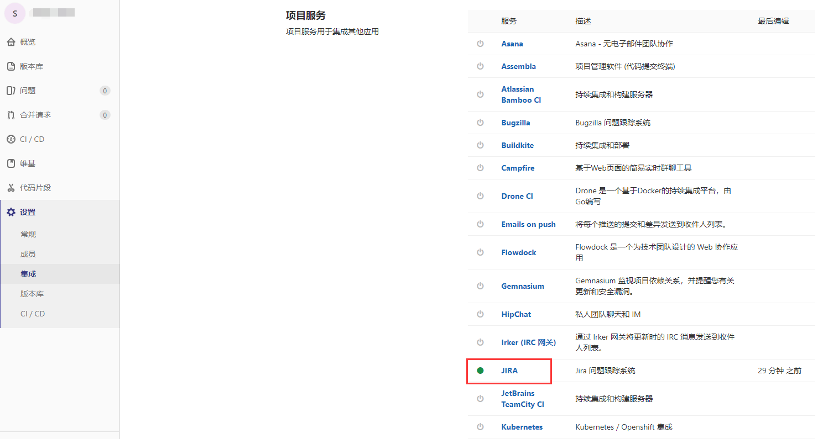Click the issues count badge in sidebar
This screenshot has width=823, height=439.
pos(105,91)
